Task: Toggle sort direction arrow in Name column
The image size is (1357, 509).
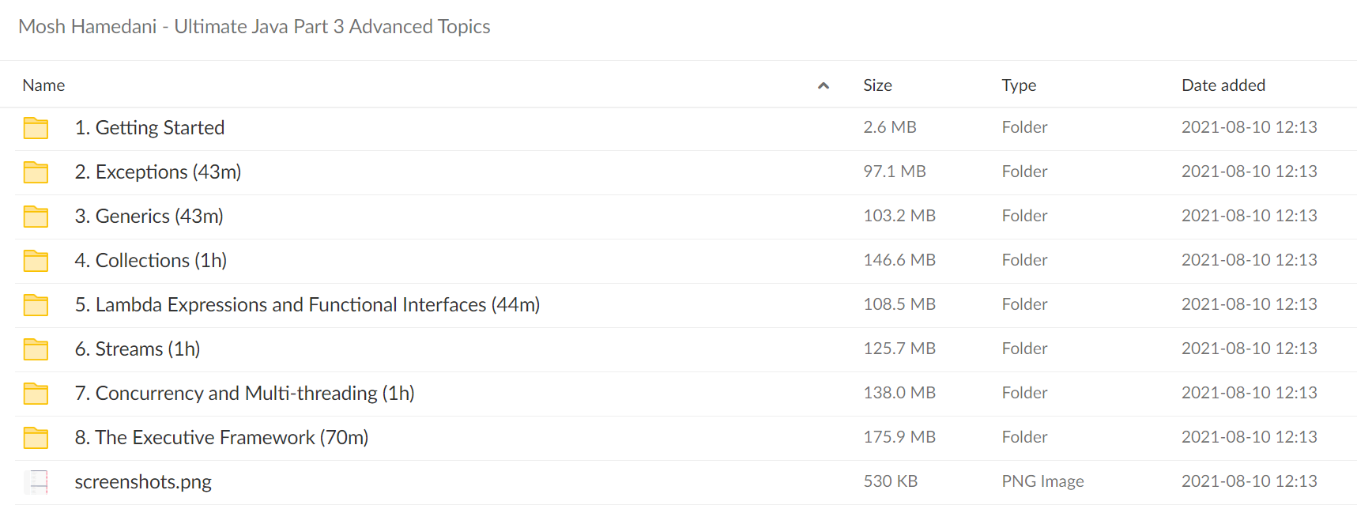Action: tap(823, 85)
